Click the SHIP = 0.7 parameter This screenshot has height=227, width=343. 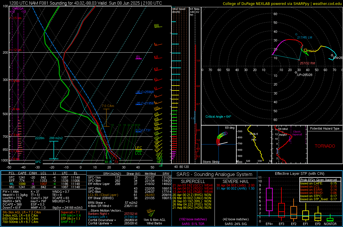click(x=68, y=222)
